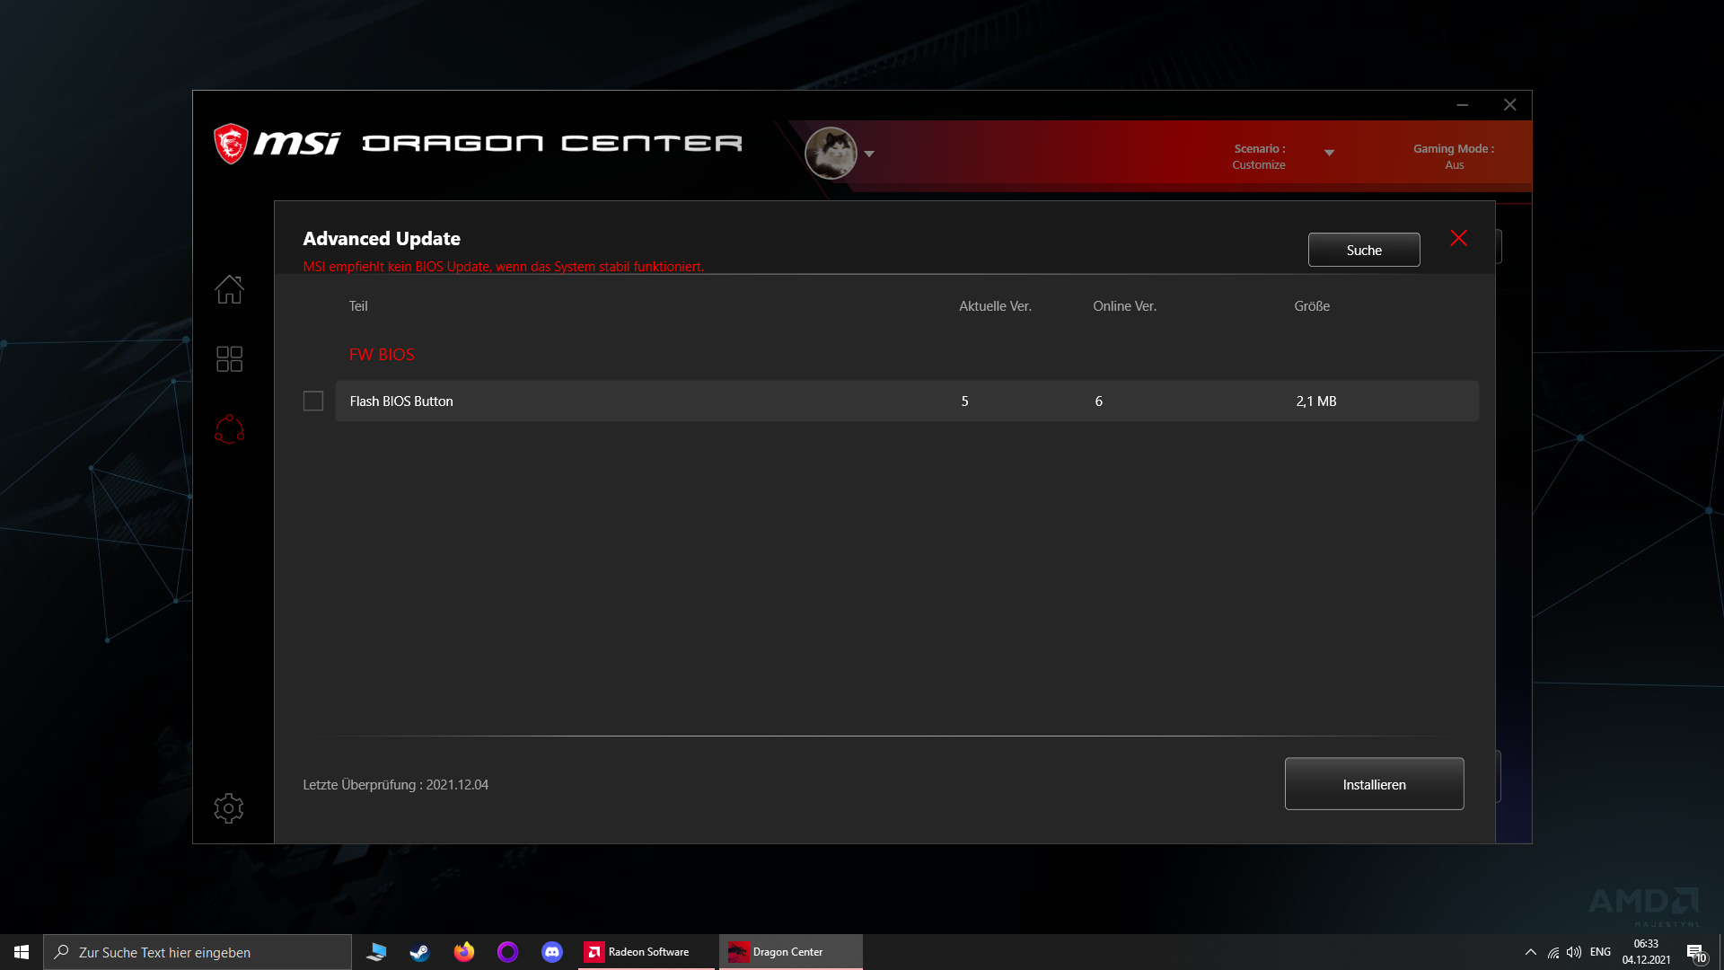Open the Scenario Customize dropdown arrow

[x=1329, y=154]
